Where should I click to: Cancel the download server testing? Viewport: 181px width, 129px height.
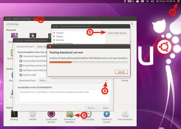pyautogui.click(x=121, y=72)
